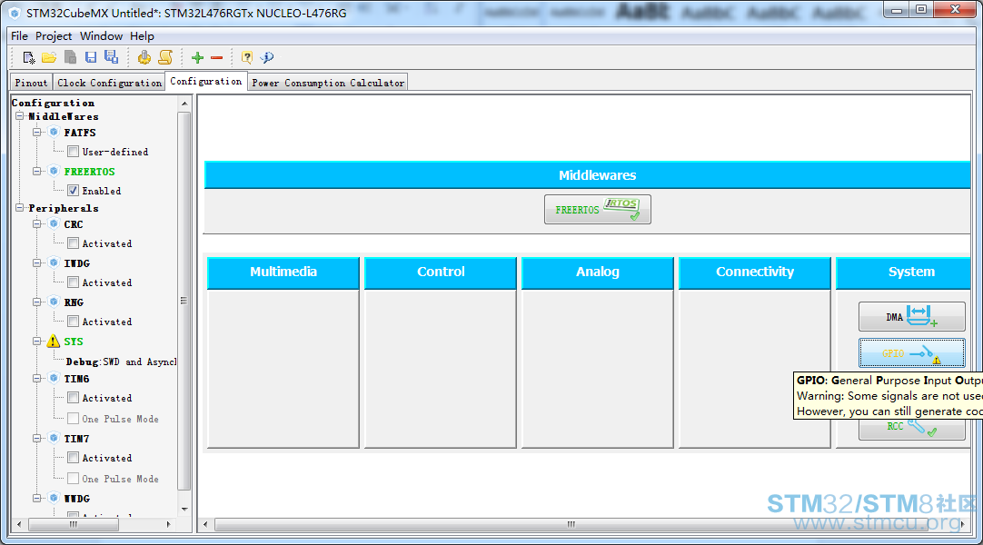
Task: Click the STM32CubeMX title bar app icon
Action: [x=15, y=13]
